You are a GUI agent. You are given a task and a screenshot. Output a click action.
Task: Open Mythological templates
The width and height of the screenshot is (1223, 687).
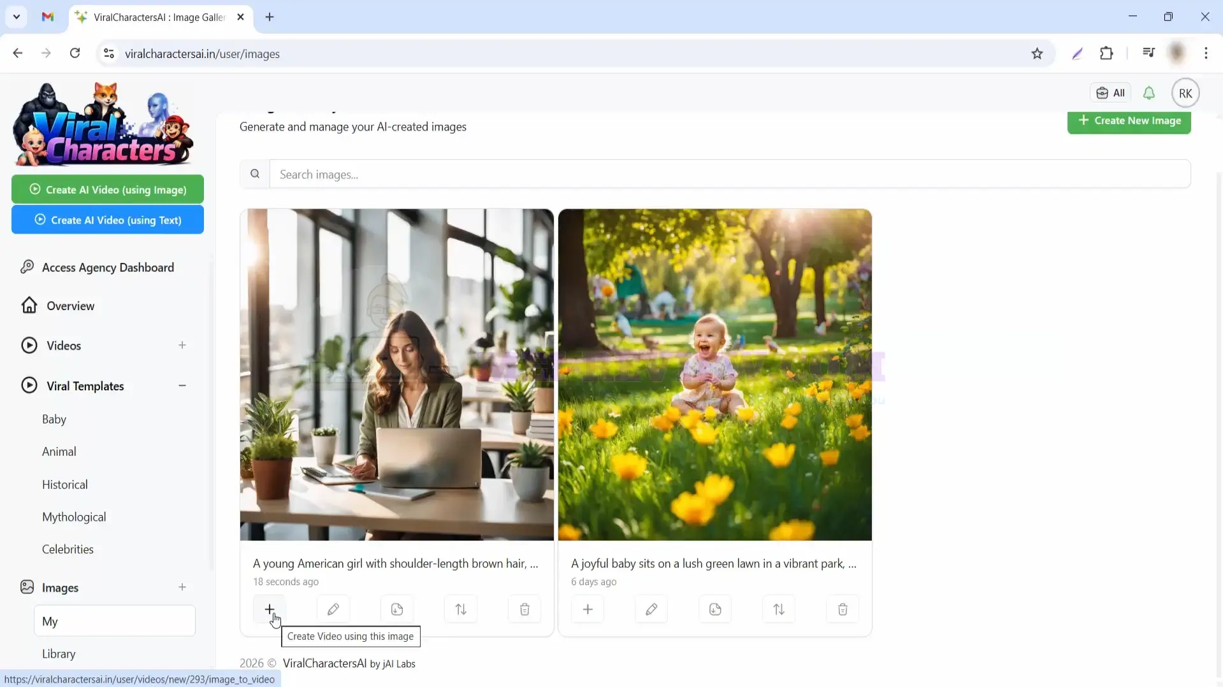point(74,517)
